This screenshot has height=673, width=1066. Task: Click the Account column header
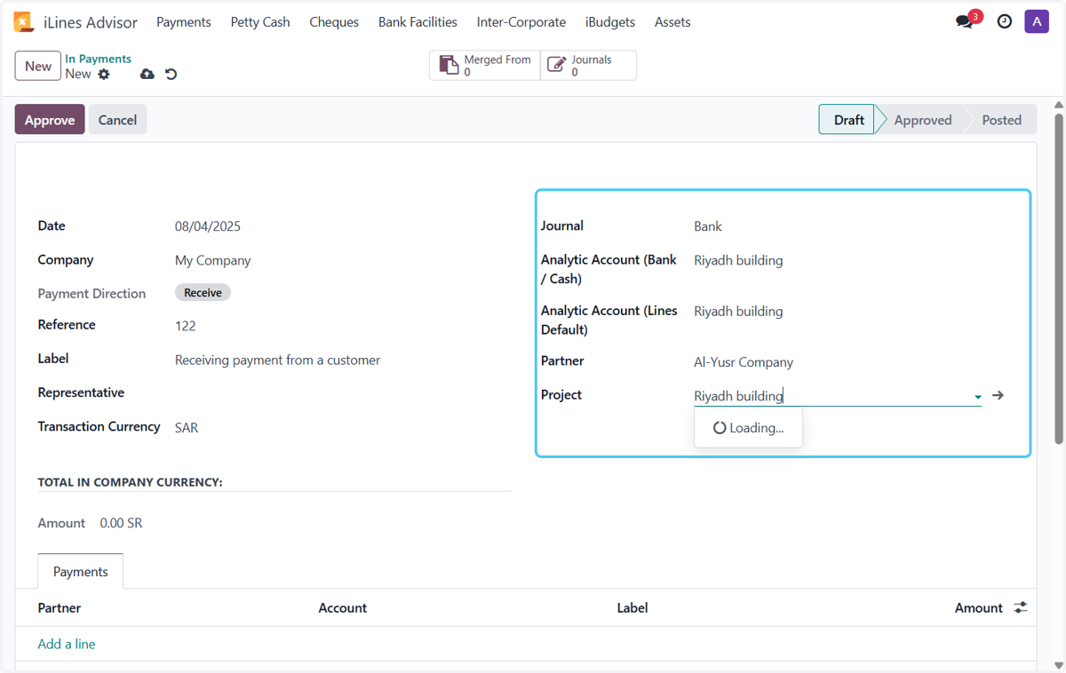tap(343, 608)
